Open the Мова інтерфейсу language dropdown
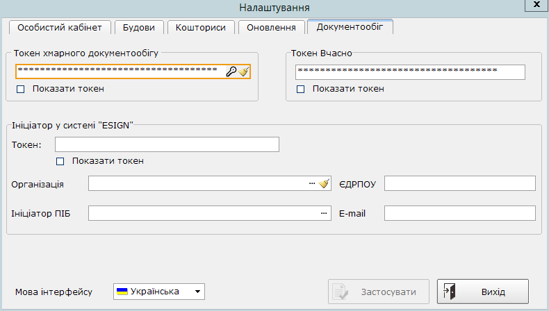The image size is (549, 311). point(198,292)
